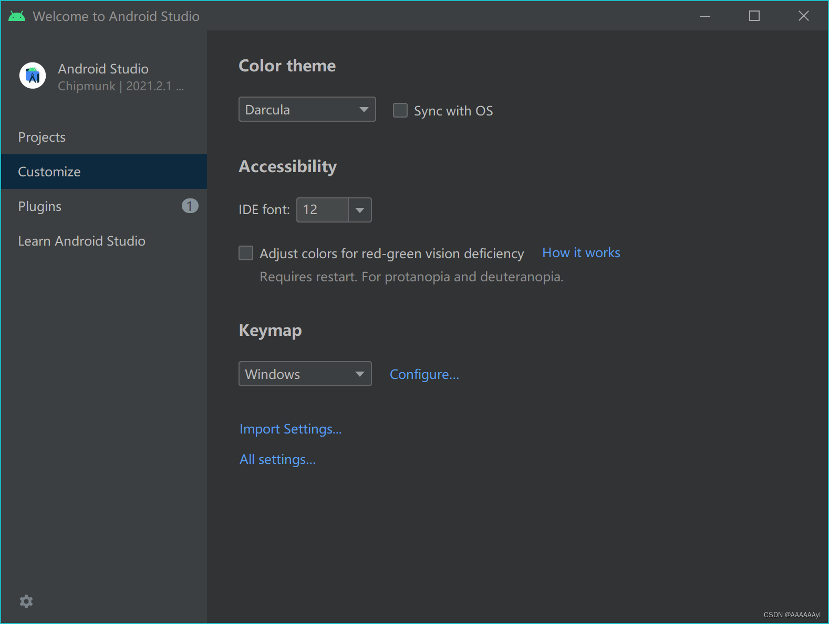829x624 pixels.
Task: Click Import Settings... link
Action: tap(291, 429)
